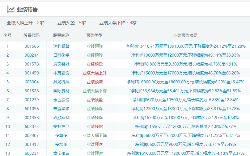Click the 预告类型 column header
Screen dimensions: 250x156
point(94,35)
